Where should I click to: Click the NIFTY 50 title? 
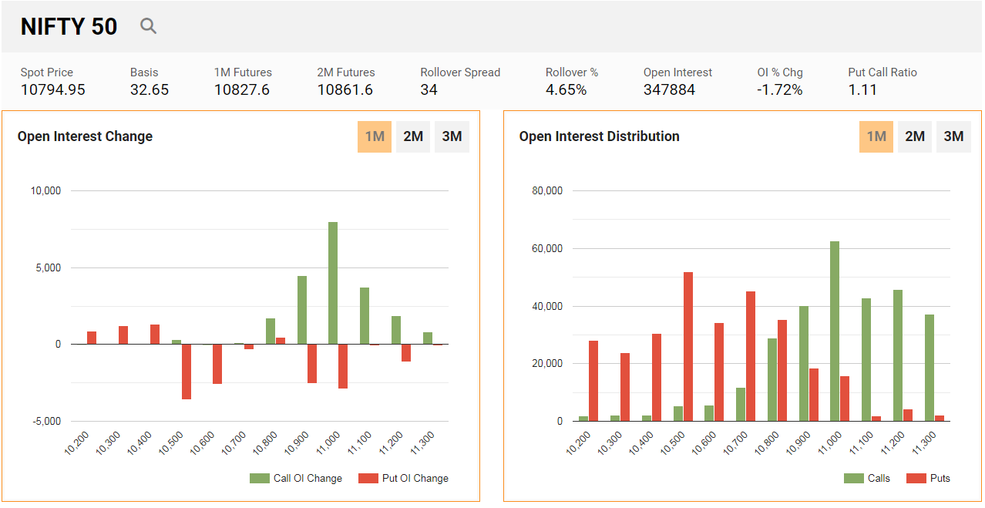tap(69, 26)
